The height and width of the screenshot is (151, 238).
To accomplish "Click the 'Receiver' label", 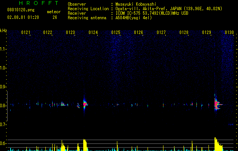I will 77,13.
